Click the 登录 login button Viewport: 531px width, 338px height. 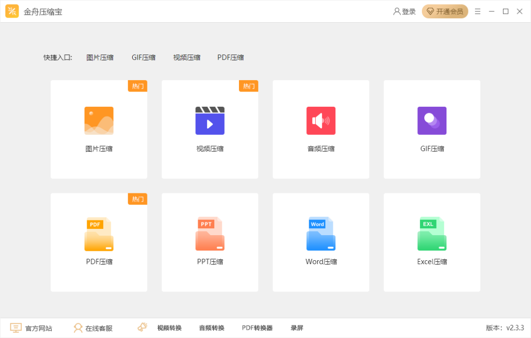[404, 11]
